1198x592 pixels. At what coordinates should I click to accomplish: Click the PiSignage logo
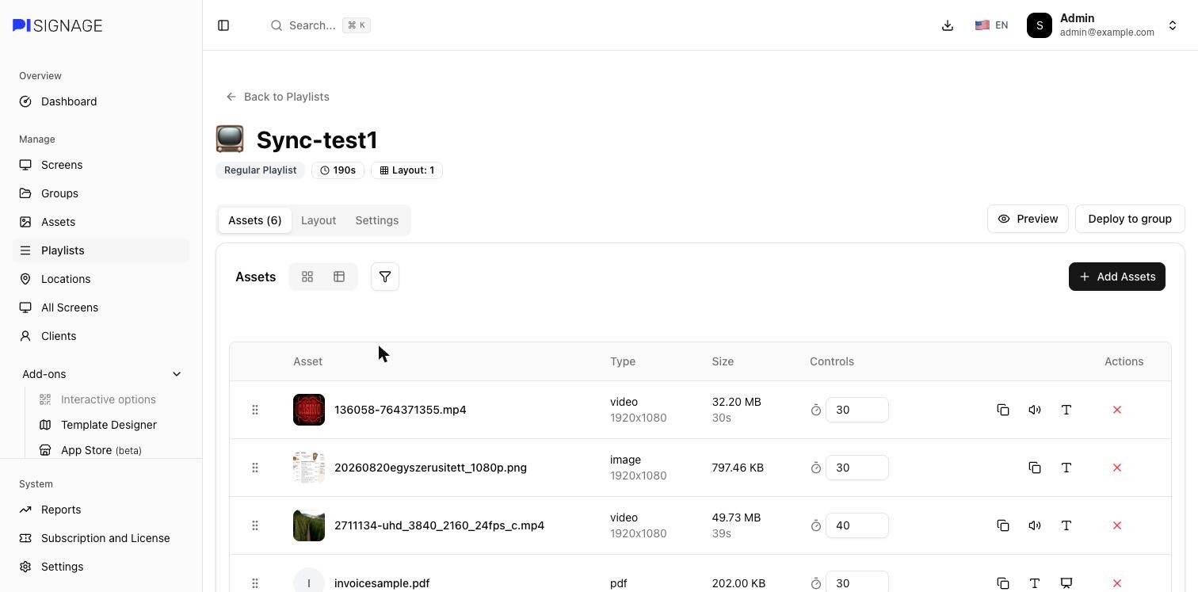coord(58,25)
